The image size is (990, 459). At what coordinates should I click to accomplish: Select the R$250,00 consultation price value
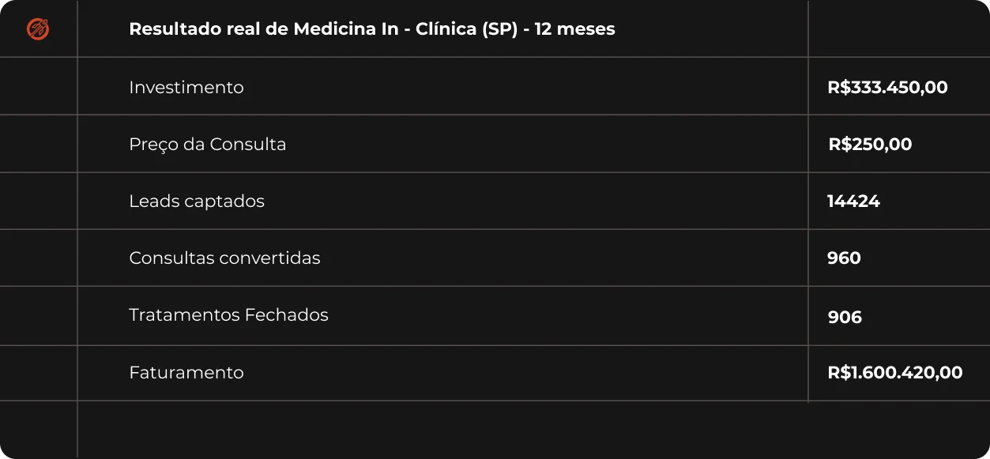(x=870, y=145)
